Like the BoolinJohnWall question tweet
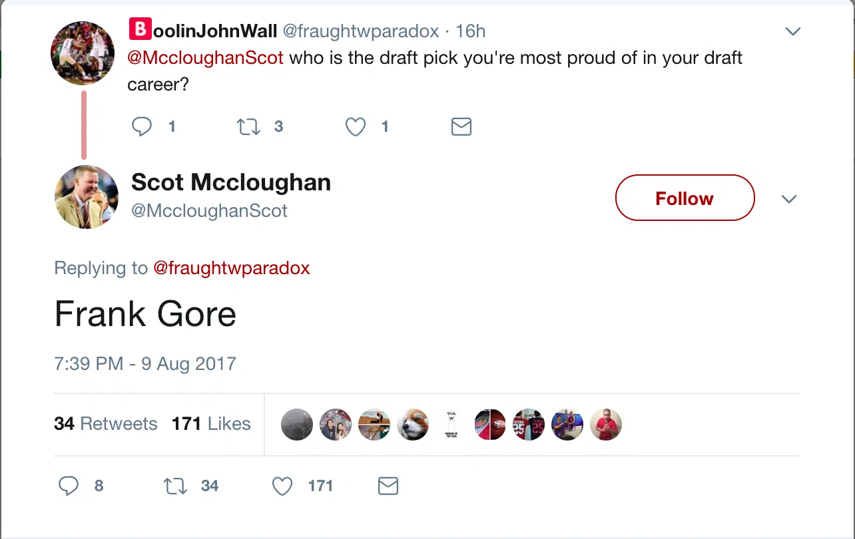The image size is (855, 539). click(356, 126)
